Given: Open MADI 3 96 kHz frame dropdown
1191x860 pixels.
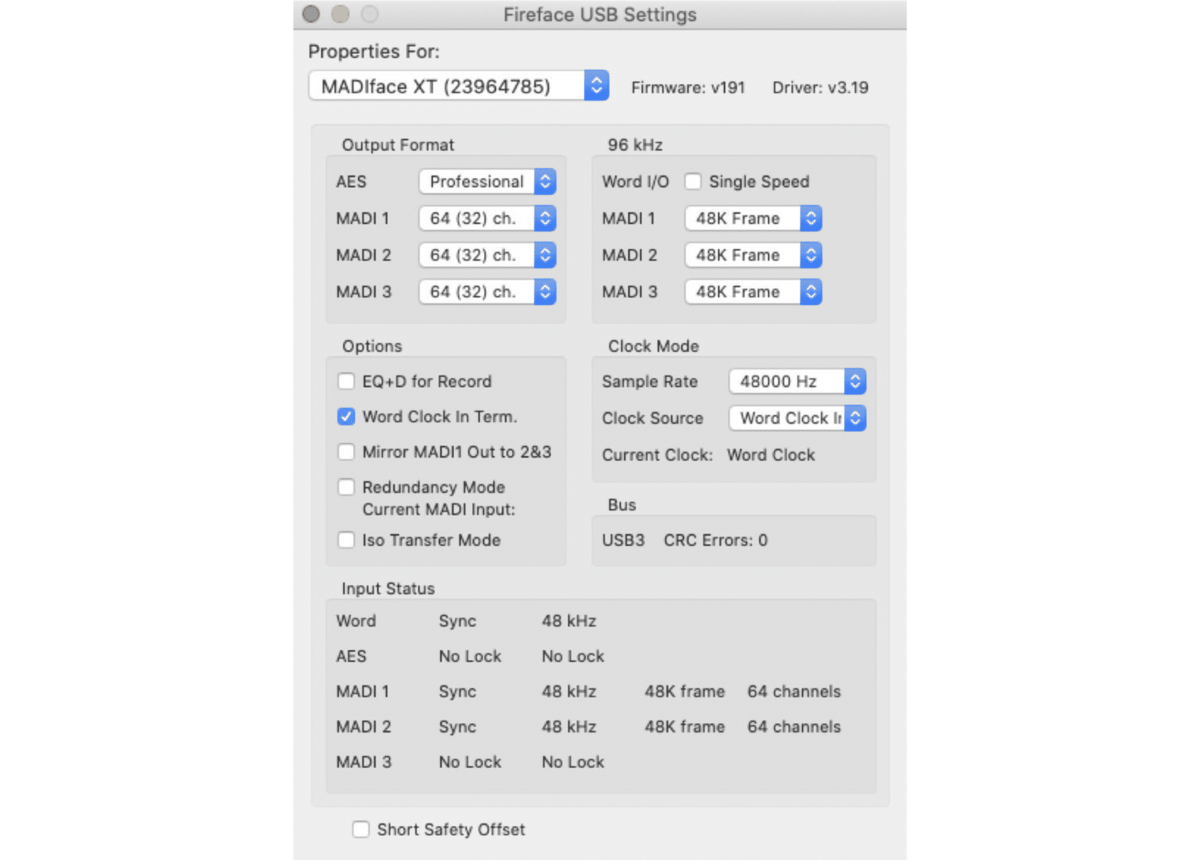Looking at the screenshot, I should (x=753, y=292).
